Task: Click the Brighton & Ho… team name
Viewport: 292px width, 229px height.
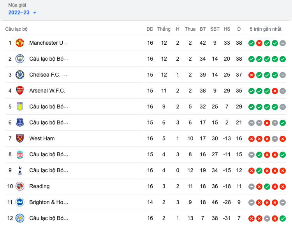Action: [x=49, y=202]
